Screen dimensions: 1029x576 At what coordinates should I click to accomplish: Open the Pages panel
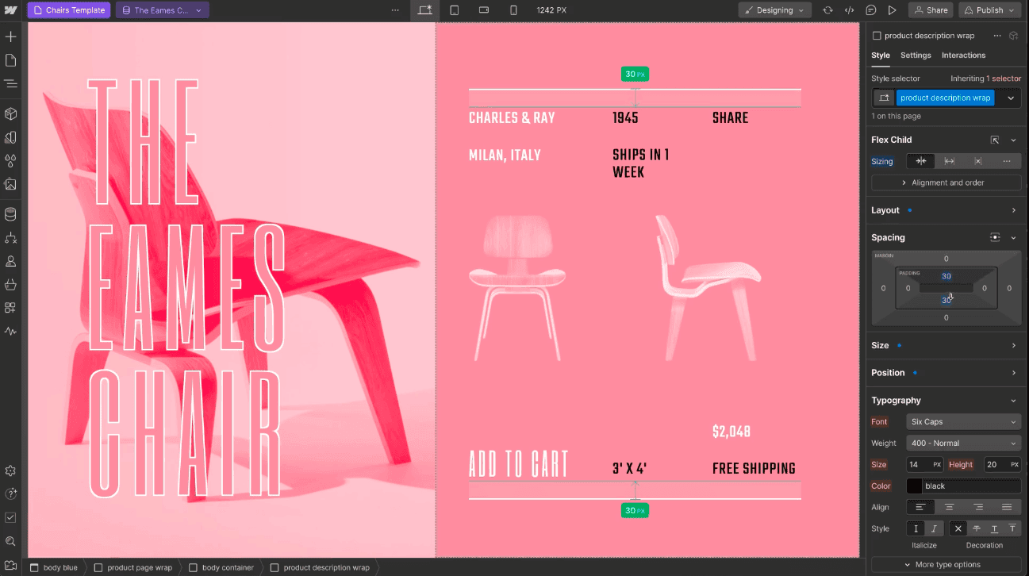tap(11, 60)
